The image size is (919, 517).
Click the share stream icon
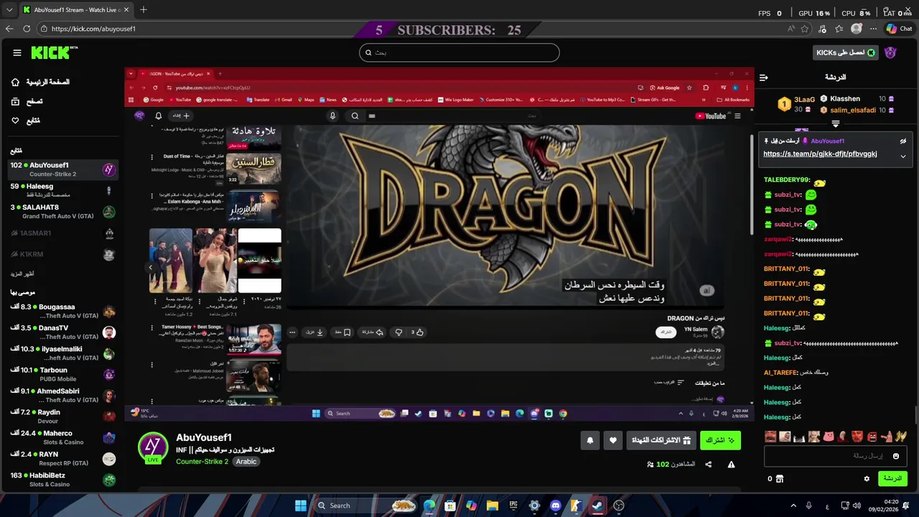tap(709, 465)
